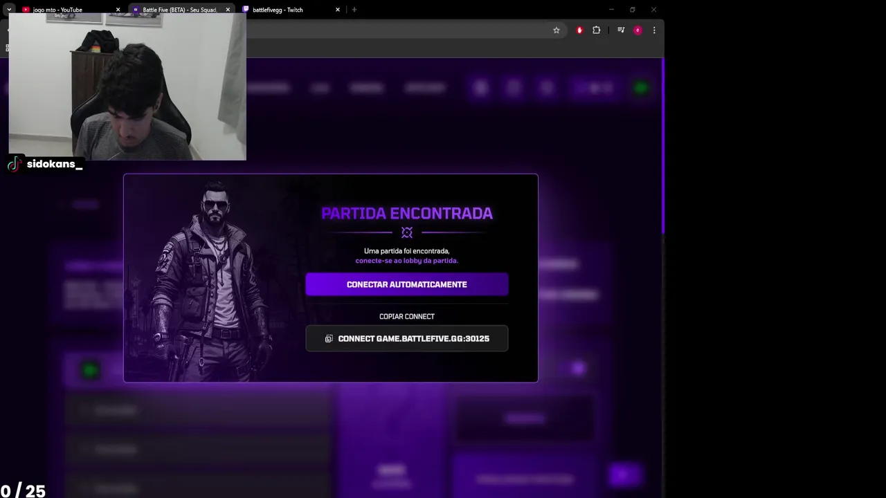Click the page vertical scrollbar
This screenshot has height=498, width=886.
click(663, 147)
